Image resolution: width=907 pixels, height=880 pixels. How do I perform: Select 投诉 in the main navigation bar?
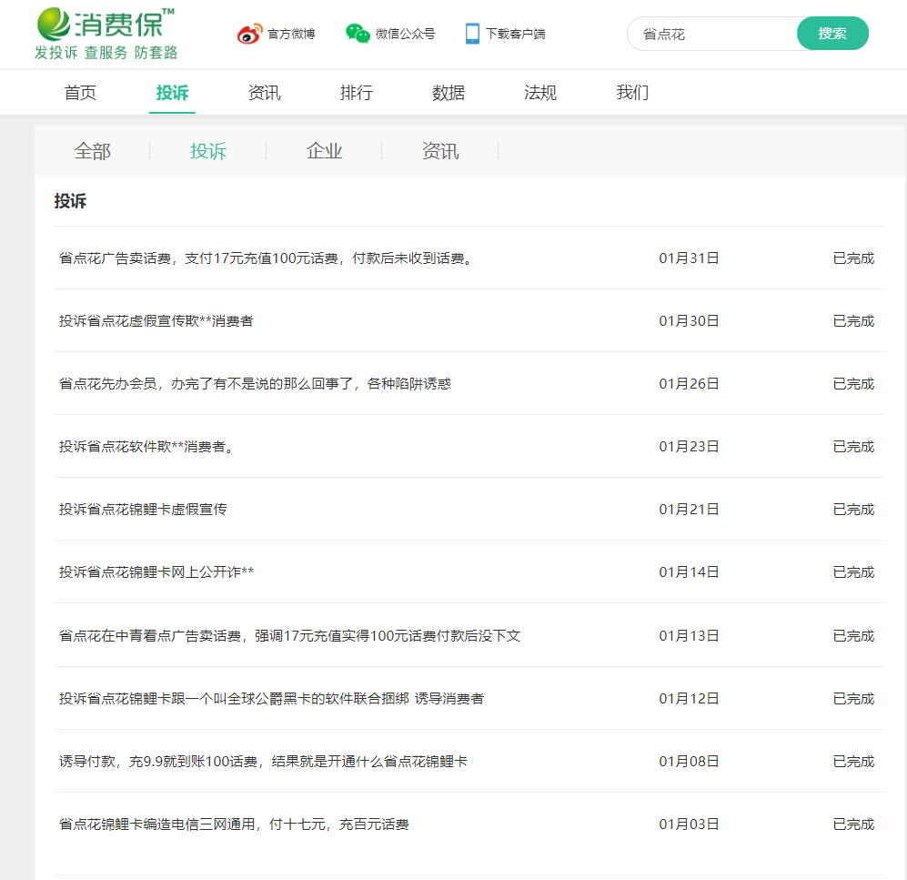pos(172,93)
